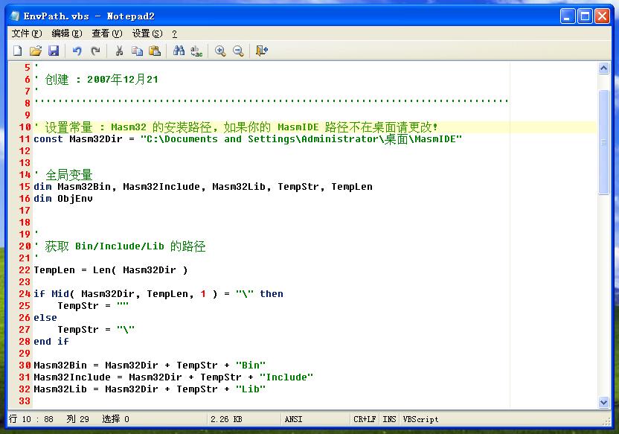Viewport: 619px width, 434px height.
Task: Click the INS insert mode status field
Action: [x=389, y=419]
